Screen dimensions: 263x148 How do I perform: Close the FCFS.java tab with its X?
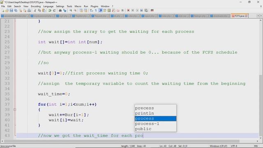tap(246, 16)
